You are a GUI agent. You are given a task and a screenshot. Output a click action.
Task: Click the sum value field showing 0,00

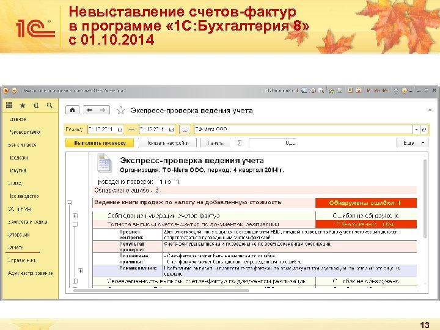273,143
